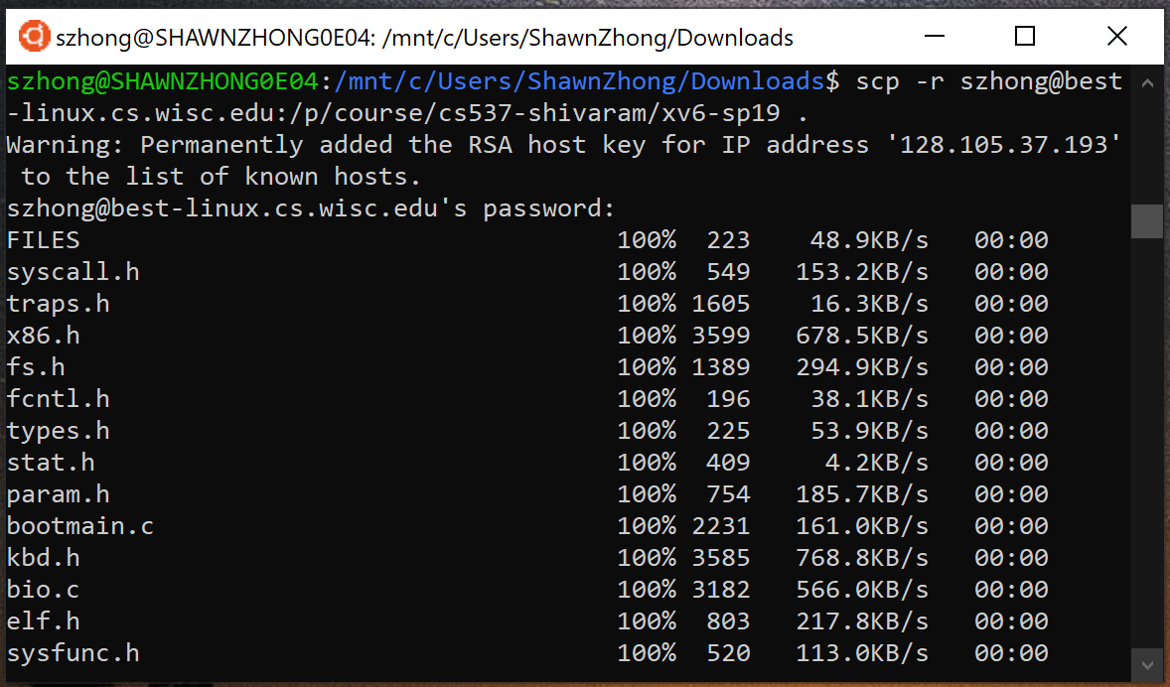This screenshot has height=687, width=1170.
Task: Click the Ubuntu icon in title bar
Action: pyautogui.click(x=34, y=38)
